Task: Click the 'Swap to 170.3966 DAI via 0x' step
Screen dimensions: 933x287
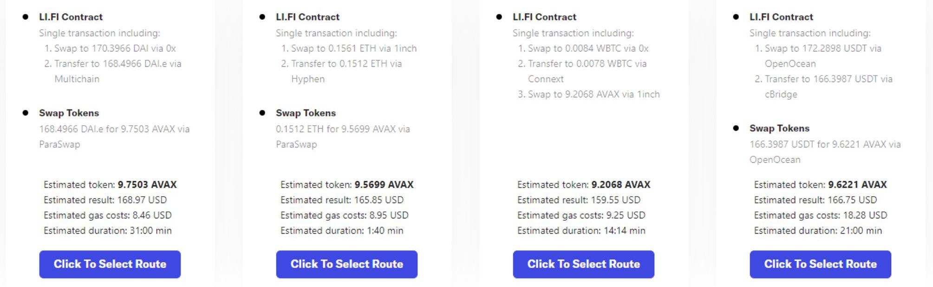Action: coord(115,48)
